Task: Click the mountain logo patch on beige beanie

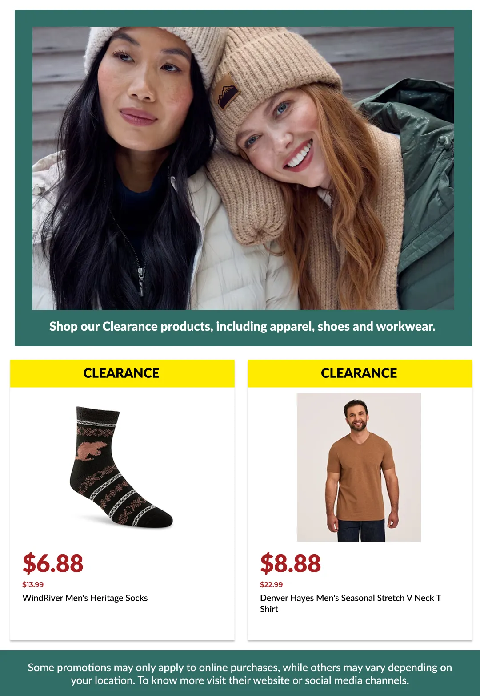Action: [x=228, y=91]
